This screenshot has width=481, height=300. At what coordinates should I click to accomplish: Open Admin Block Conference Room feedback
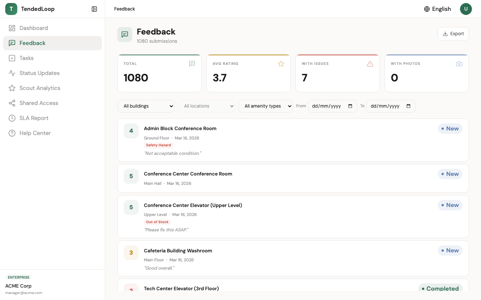[x=180, y=129]
